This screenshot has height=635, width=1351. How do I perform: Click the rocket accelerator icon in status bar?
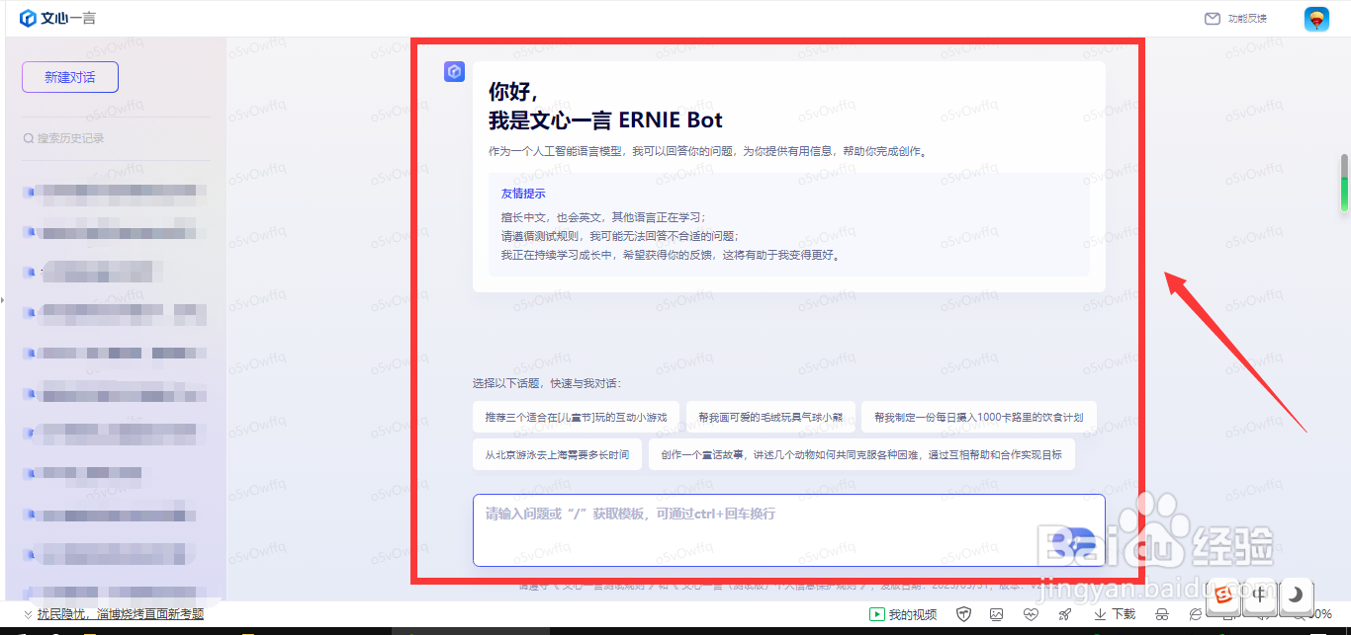1065,614
